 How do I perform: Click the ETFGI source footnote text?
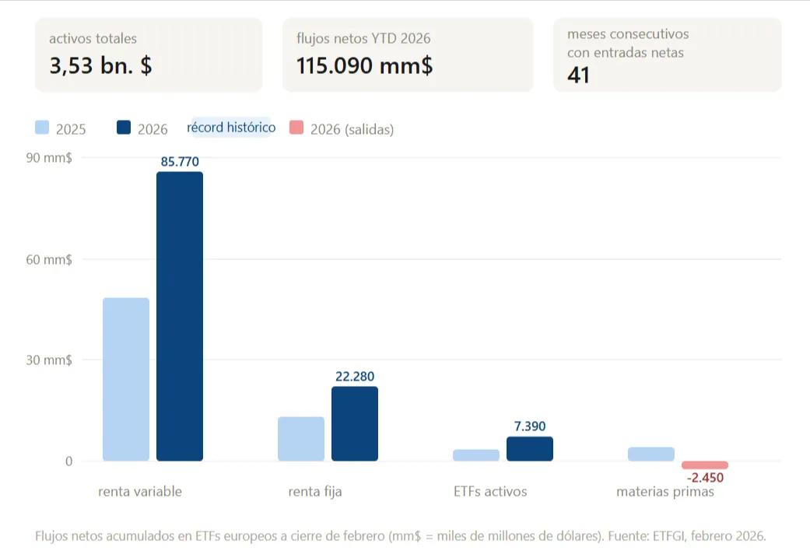401,536
